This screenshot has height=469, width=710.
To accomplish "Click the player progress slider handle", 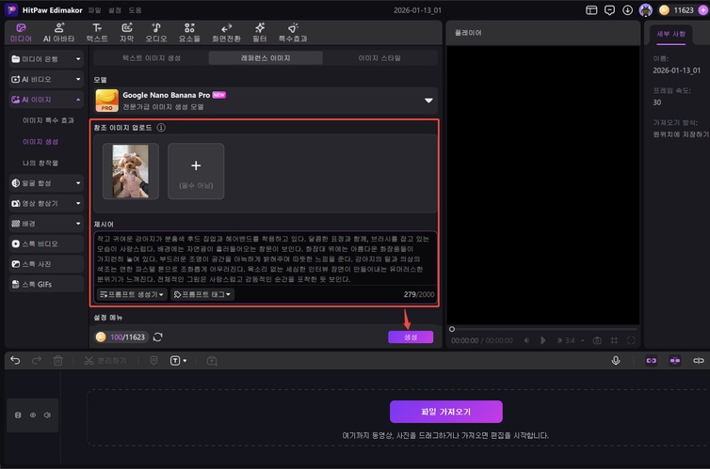I will (x=451, y=329).
